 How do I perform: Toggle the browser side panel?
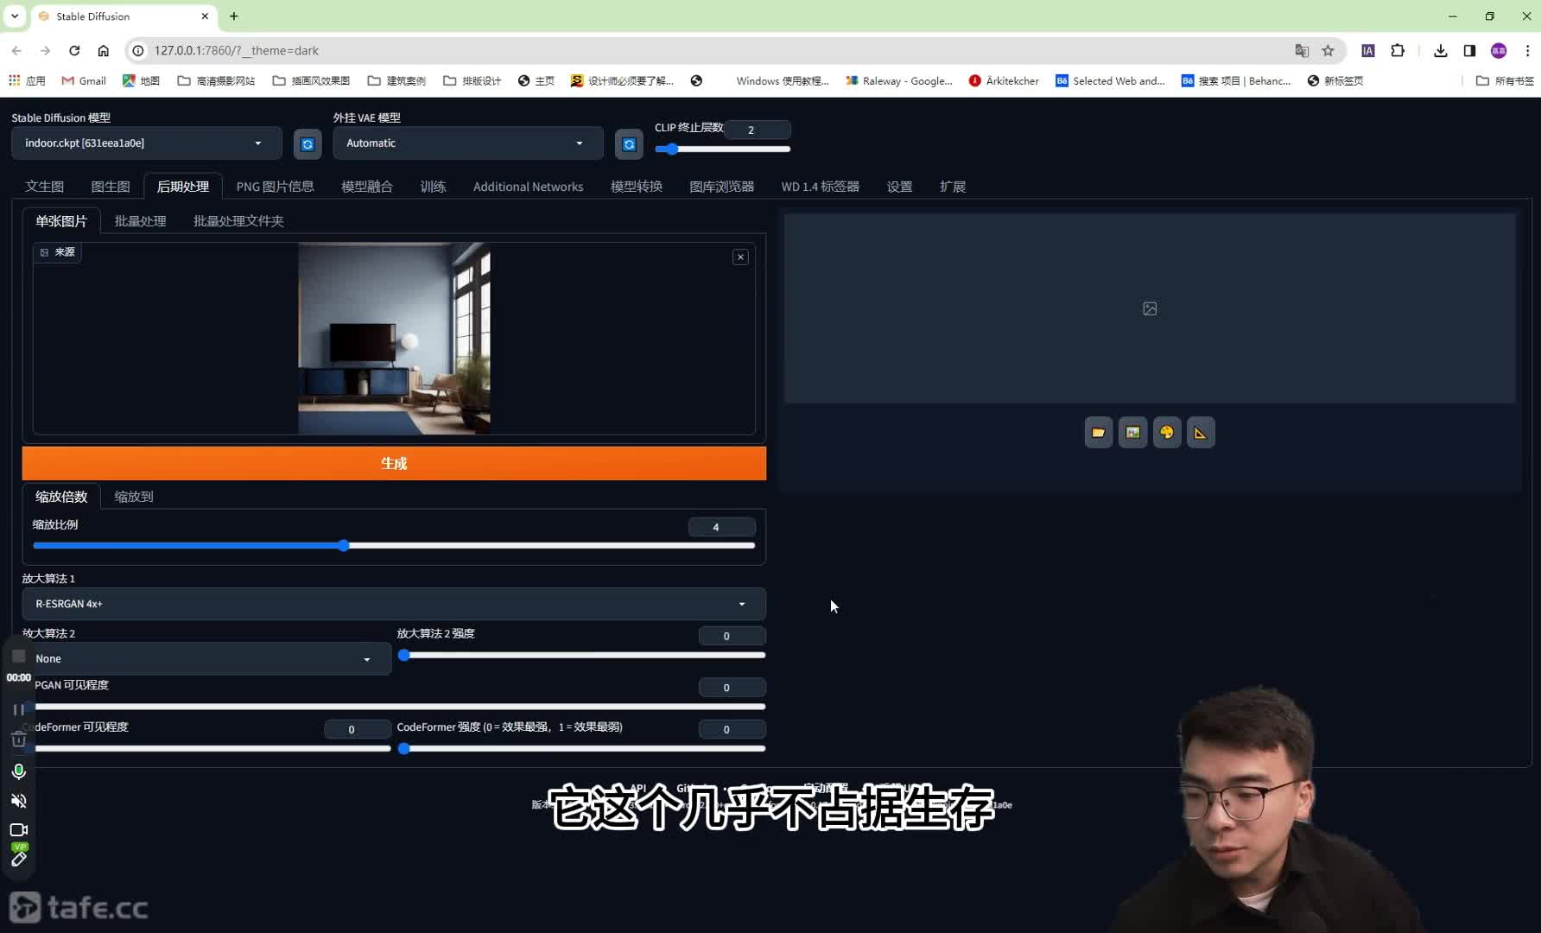tap(1469, 51)
